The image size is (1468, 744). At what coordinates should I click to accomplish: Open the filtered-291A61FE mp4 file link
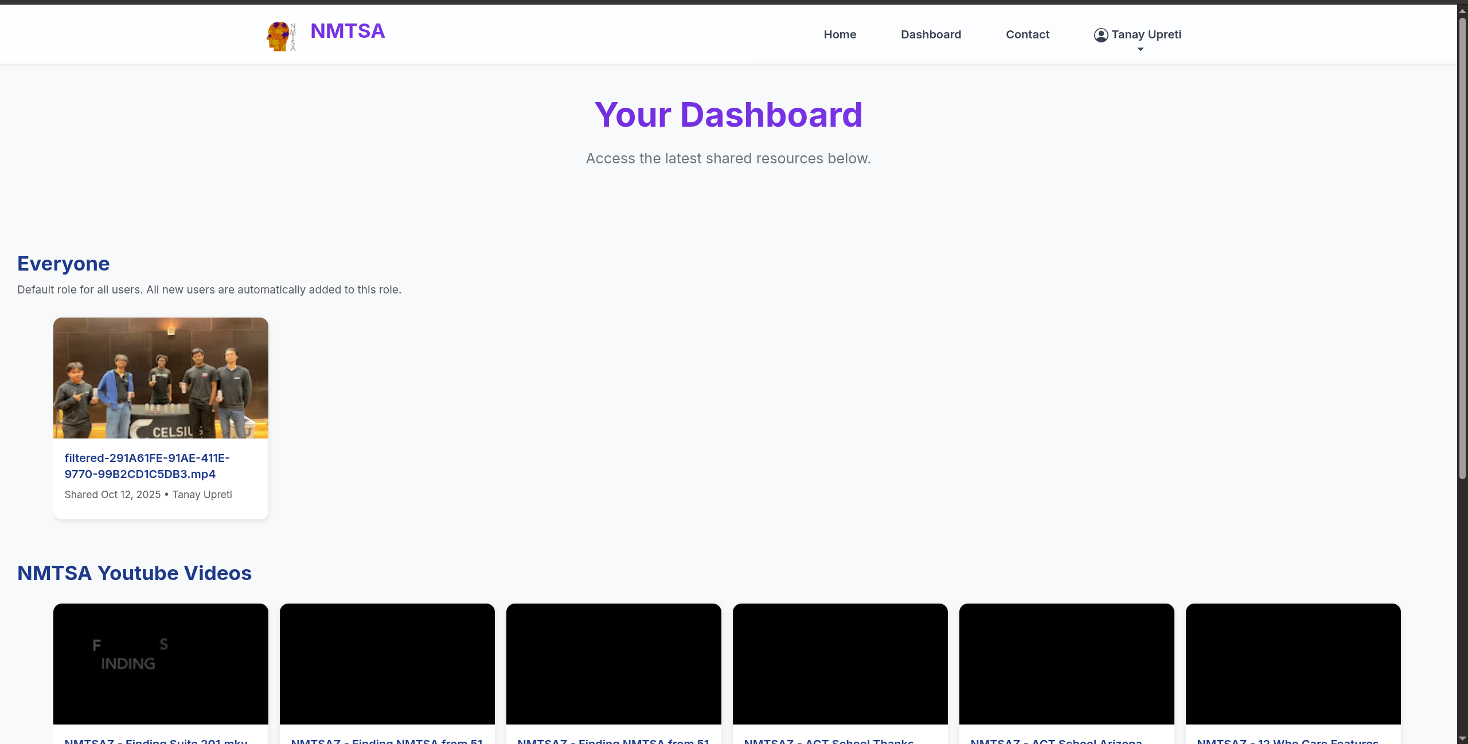[147, 466]
